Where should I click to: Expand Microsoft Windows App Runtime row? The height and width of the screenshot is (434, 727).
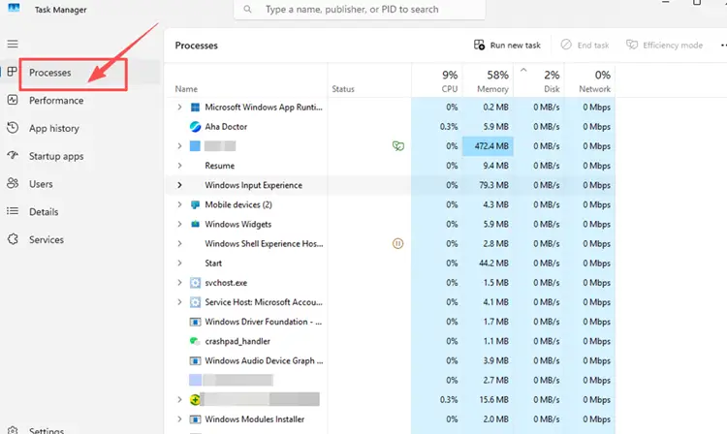pyautogui.click(x=179, y=107)
